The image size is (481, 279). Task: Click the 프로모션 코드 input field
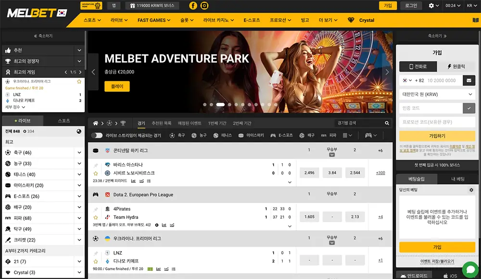pos(437,122)
